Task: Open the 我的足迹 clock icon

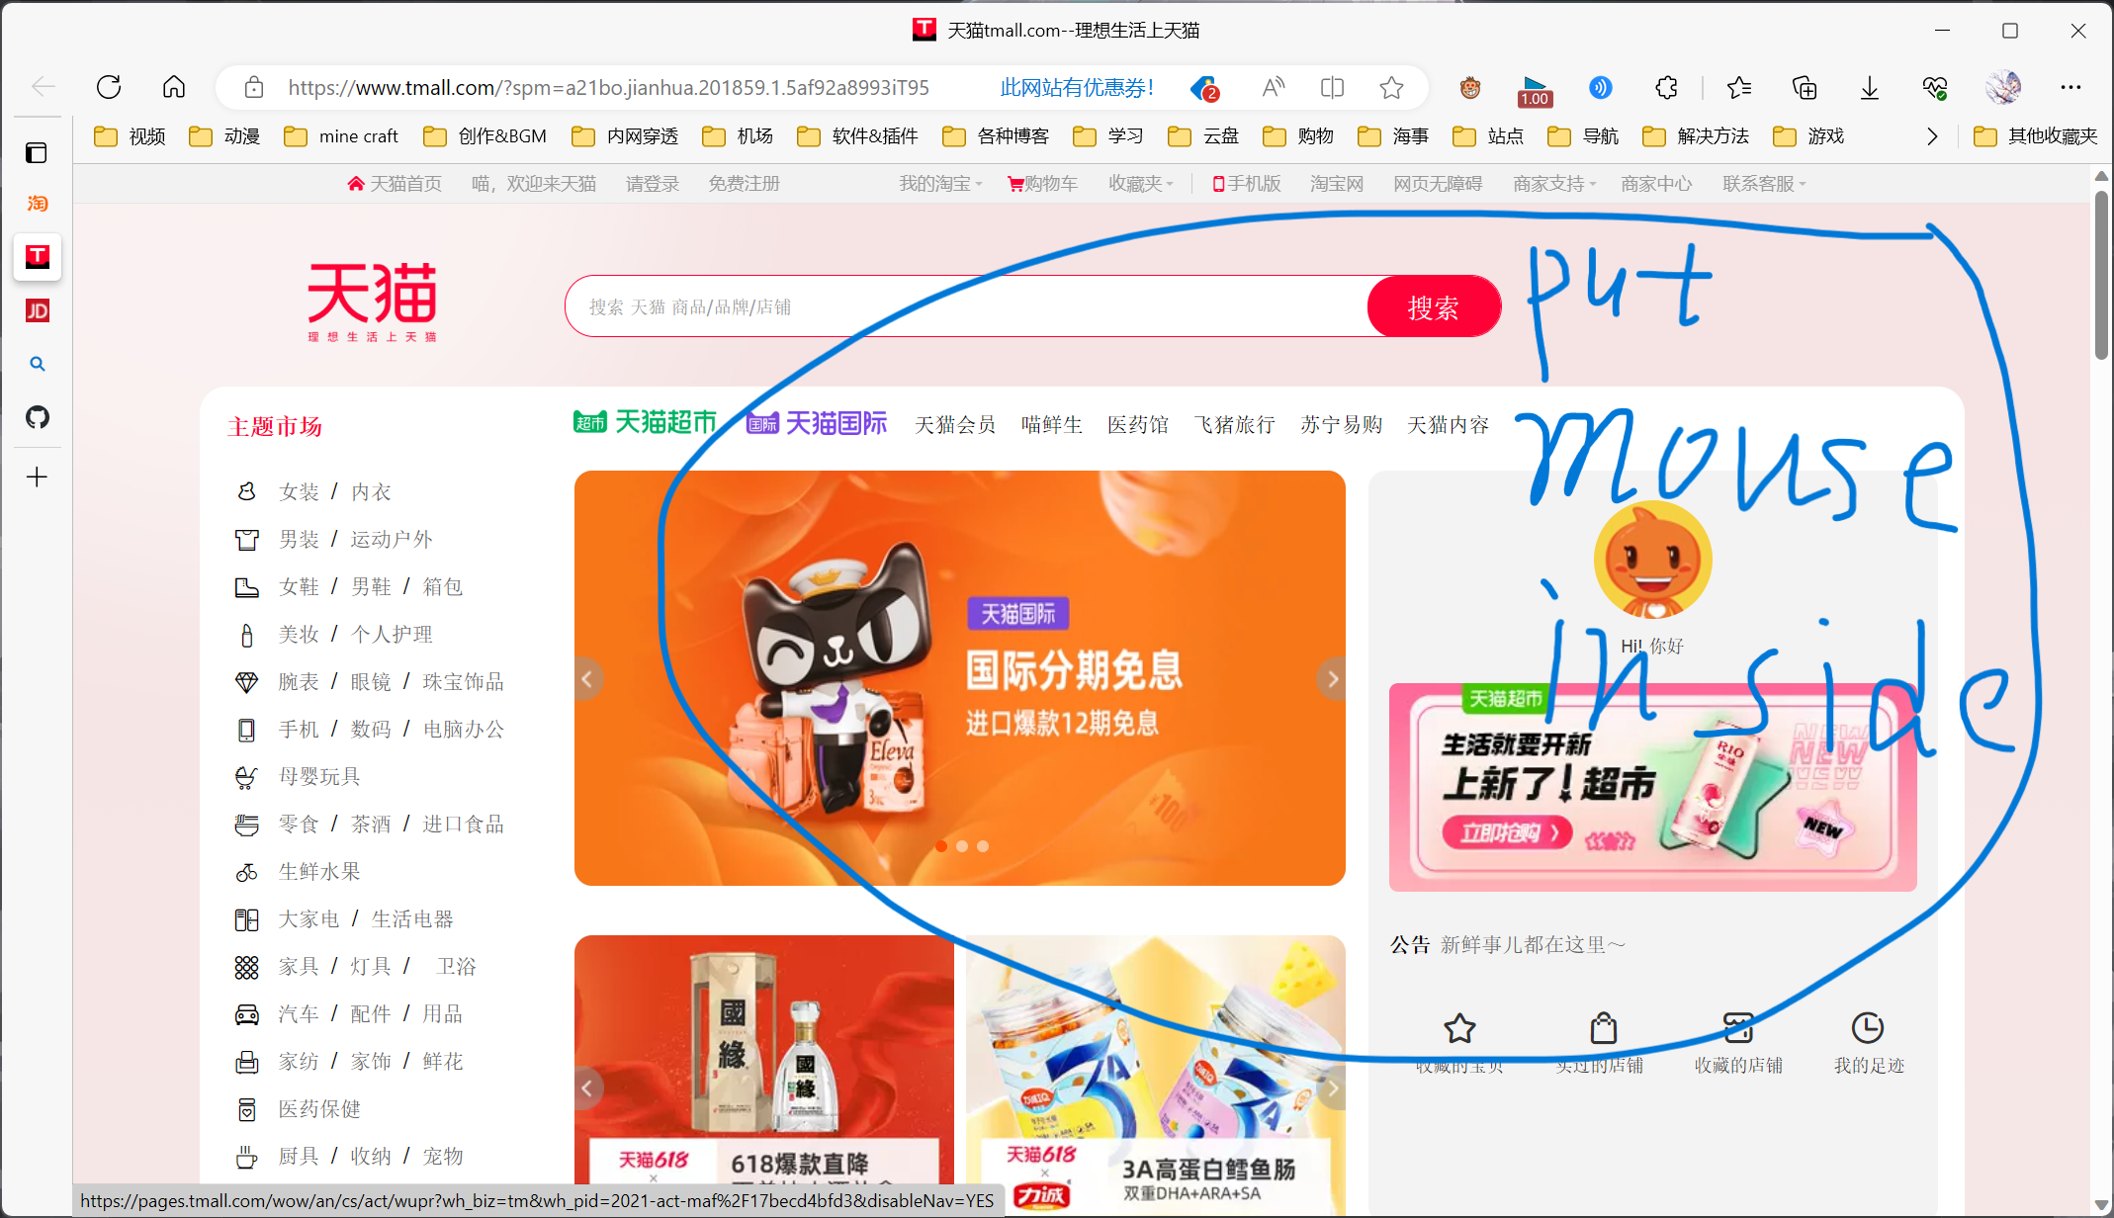Action: click(1867, 1028)
